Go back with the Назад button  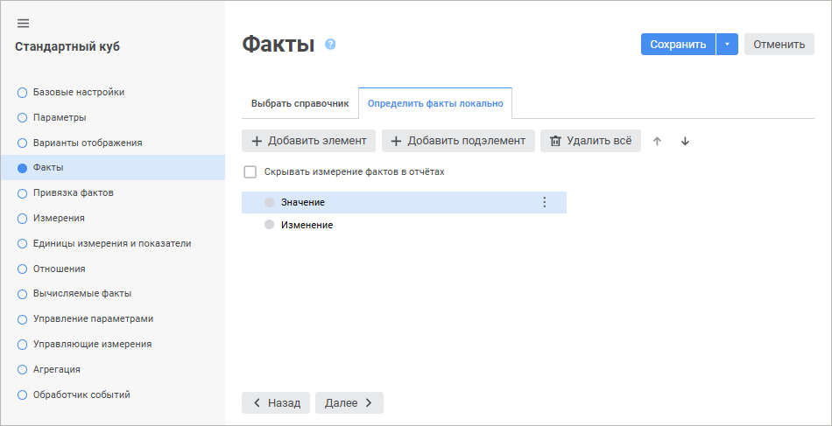pos(276,402)
